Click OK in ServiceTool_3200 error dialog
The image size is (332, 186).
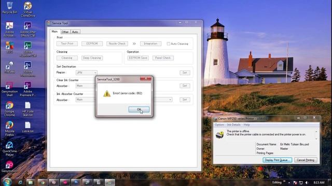point(139,110)
